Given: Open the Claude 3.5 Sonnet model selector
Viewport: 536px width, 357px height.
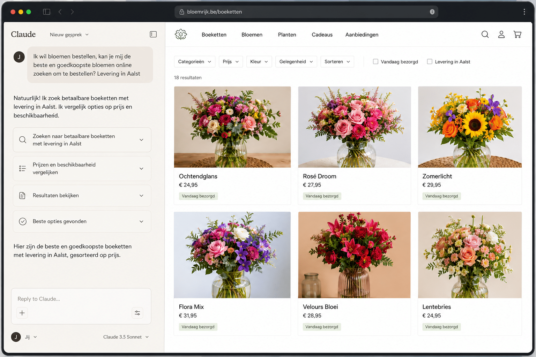Looking at the screenshot, I should pos(126,337).
